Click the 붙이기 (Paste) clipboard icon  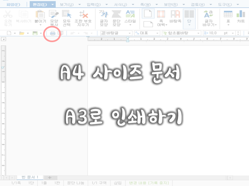pos(40,14)
